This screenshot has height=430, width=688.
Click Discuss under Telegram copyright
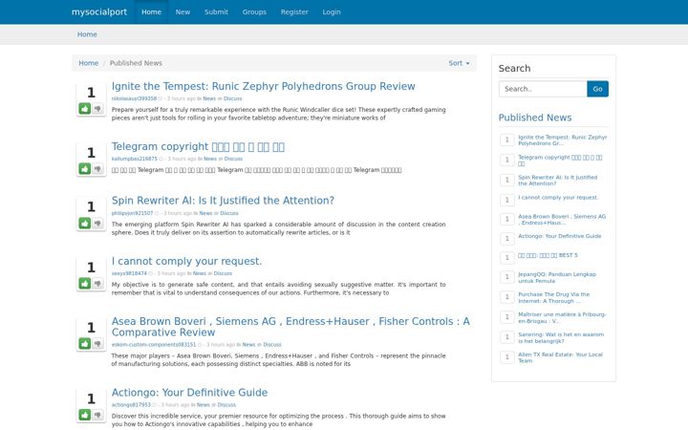pyautogui.click(x=233, y=159)
